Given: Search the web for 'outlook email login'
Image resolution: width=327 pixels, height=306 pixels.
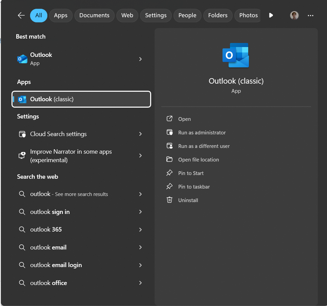Looking at the screenshot, I should [81, 265].
